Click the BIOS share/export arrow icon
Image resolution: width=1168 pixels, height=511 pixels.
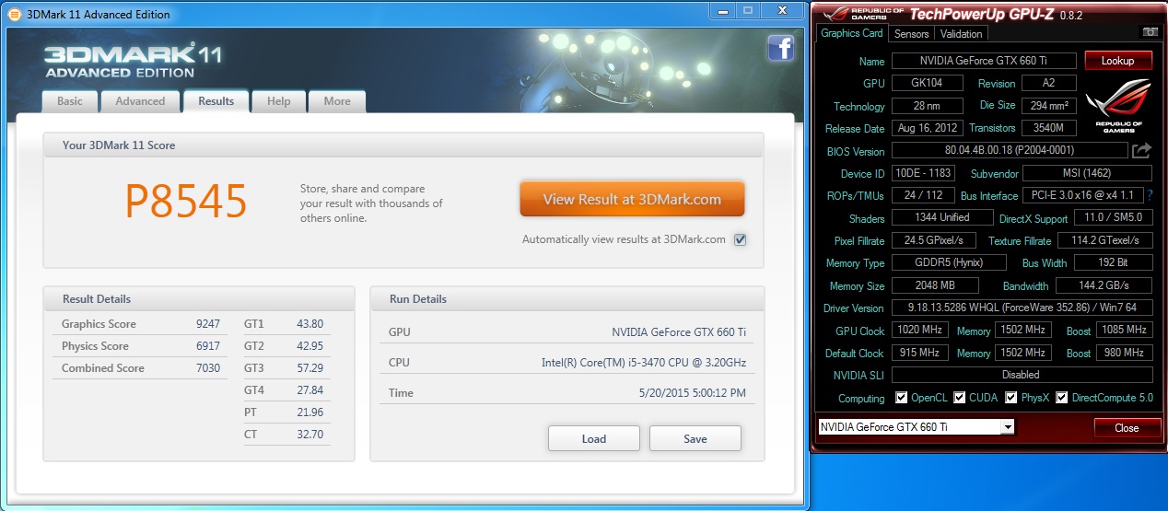click(1141, 150)
